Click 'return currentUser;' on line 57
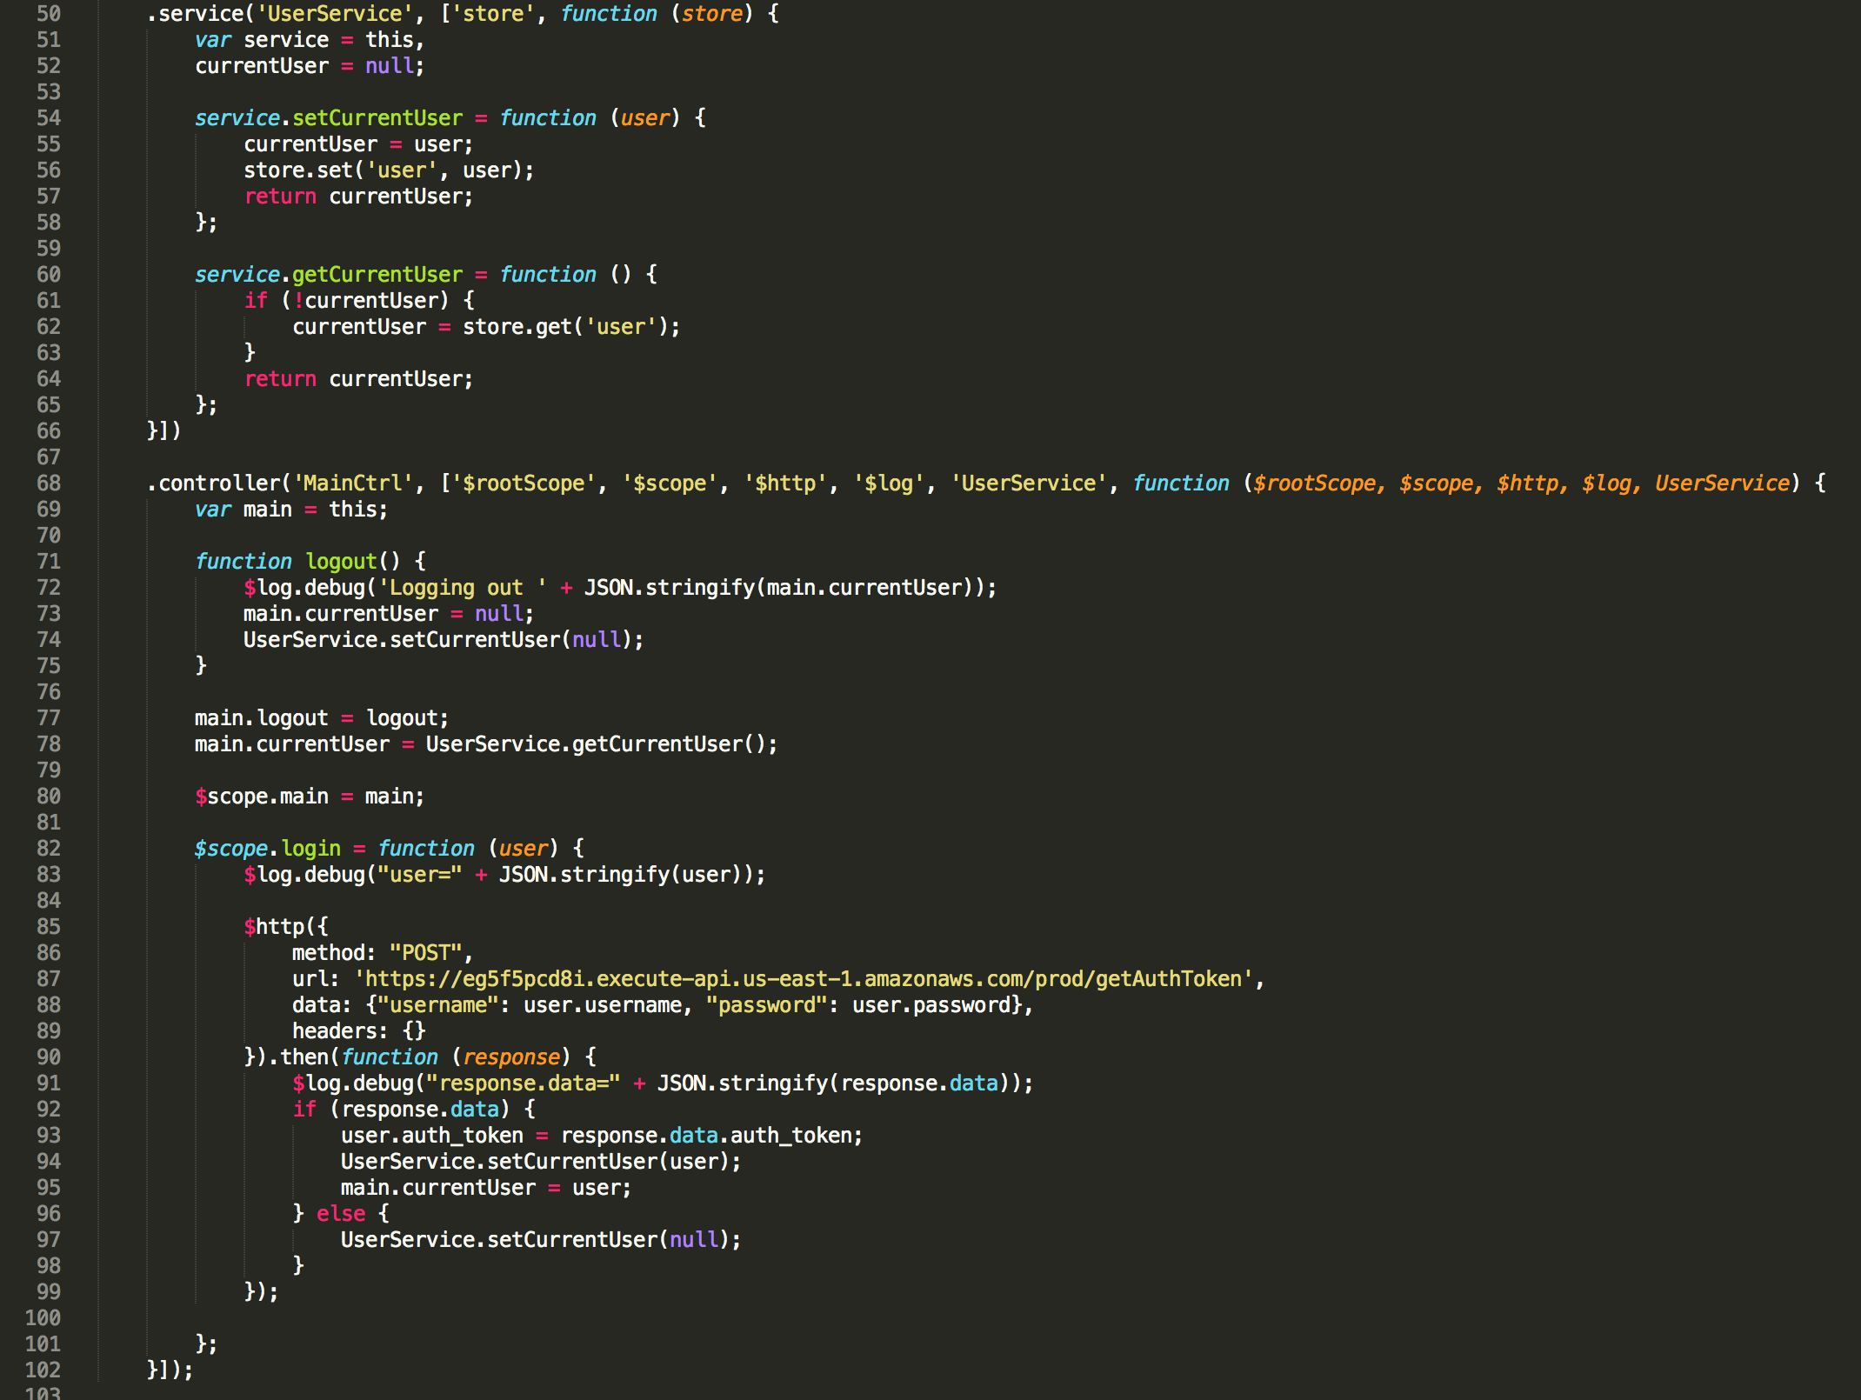1861x1400 pixels. coord(358,197)
